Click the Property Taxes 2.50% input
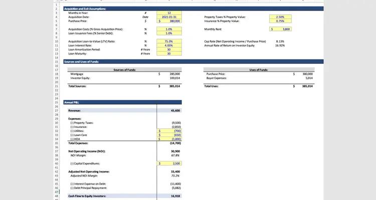The width and height of the screenshot is (376, 200). click(280, 17)
